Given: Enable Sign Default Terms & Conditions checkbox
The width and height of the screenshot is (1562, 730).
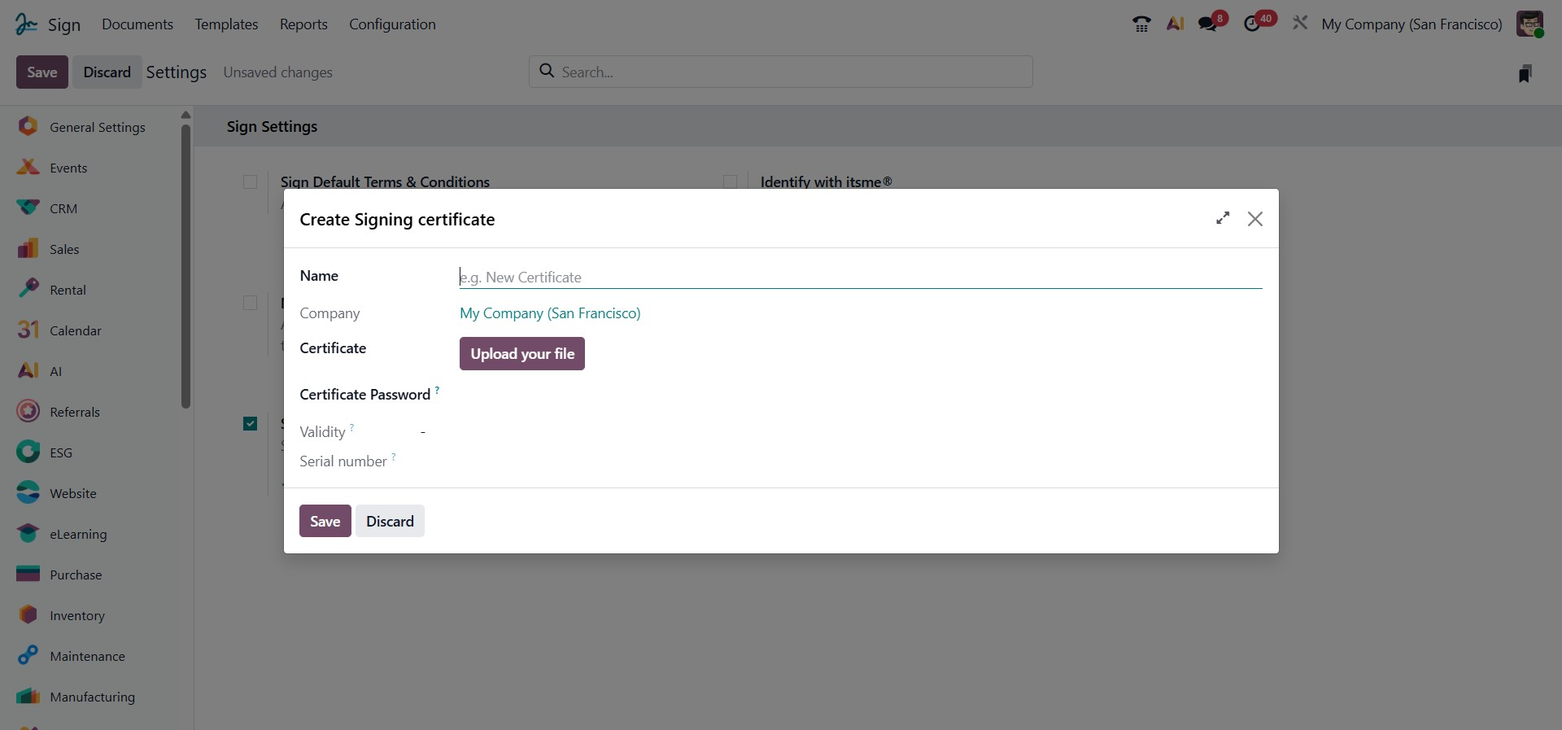Looking at the screenshot, I should pyautogui.click(x=251, y=182).
